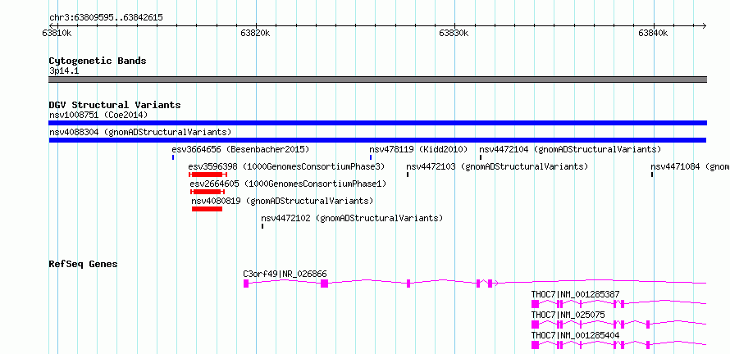Open the THOC7|NM_001285387 transcript label
This screenshot has height=354, width=730.
576,294
